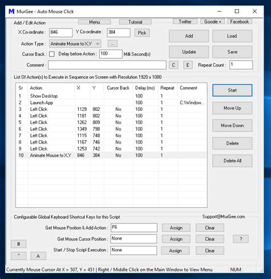Select the Left Click row with X 1262
Screen dimensions: 271x279
(111, 122)
